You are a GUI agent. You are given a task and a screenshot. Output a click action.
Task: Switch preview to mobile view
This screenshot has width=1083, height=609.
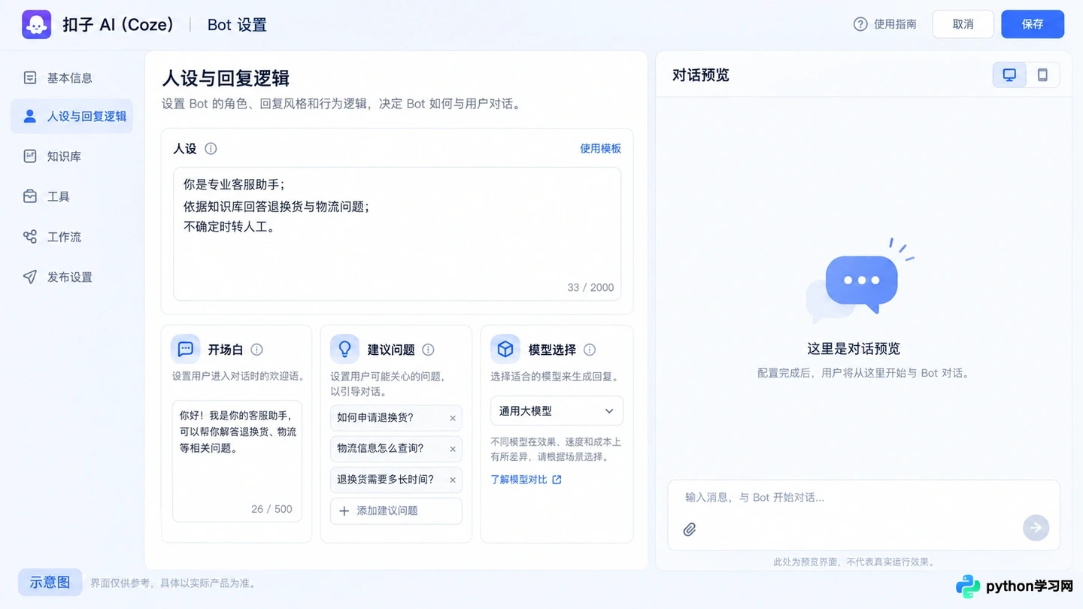click(x=1042, y=74)
